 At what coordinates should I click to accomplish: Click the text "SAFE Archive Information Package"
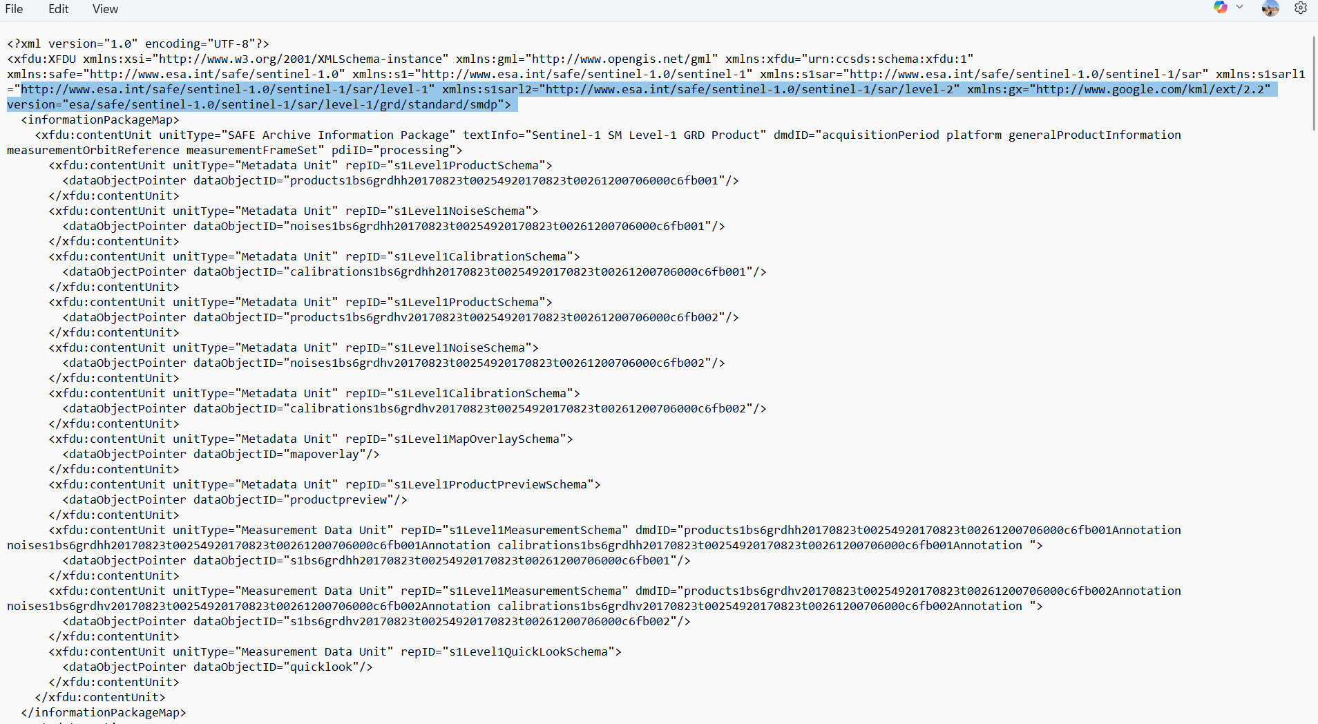click(x=341, y=135)
